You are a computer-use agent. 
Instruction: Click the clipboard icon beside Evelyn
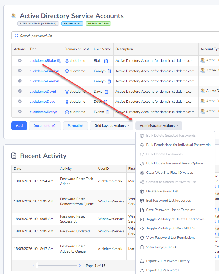coord(108,112)
